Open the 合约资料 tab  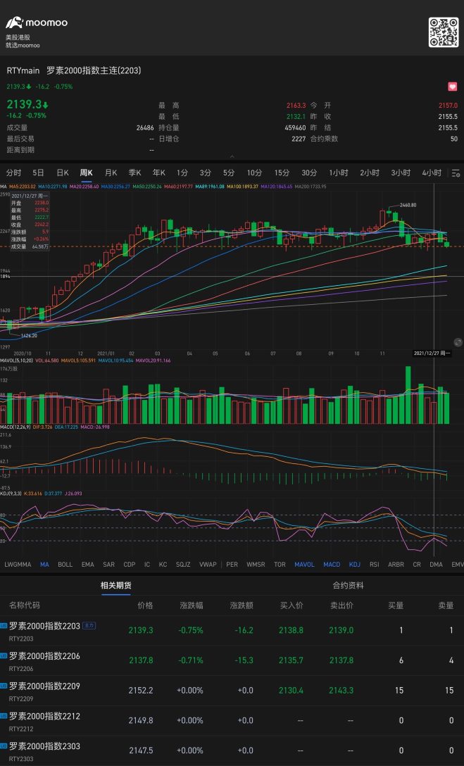click(349, 585)
